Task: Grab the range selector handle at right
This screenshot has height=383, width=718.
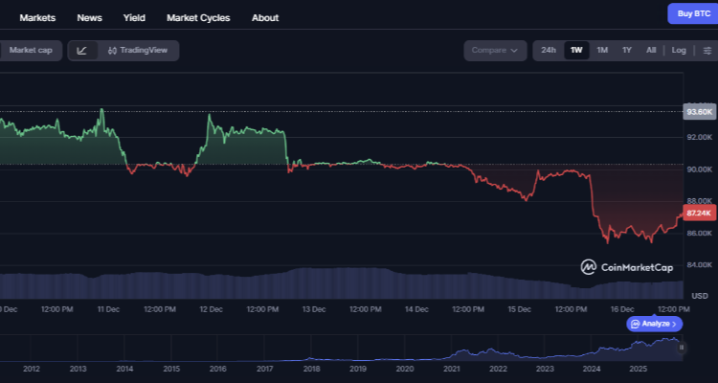Action: 682,348
